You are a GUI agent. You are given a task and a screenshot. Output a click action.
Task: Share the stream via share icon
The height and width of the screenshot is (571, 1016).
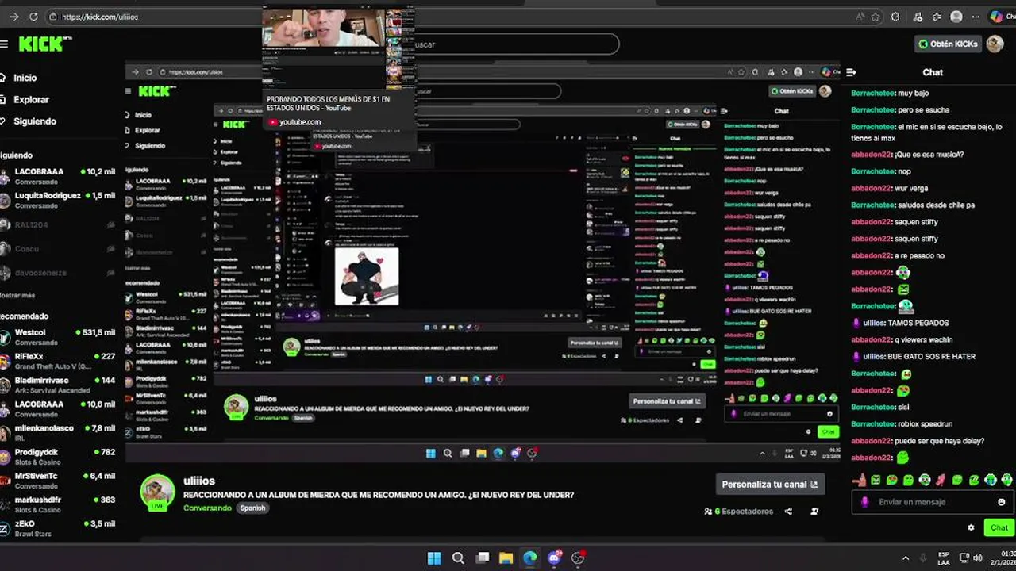788,512
